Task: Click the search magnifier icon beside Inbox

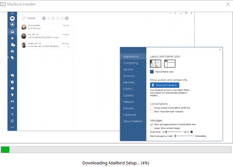Action: pos(24,18)
